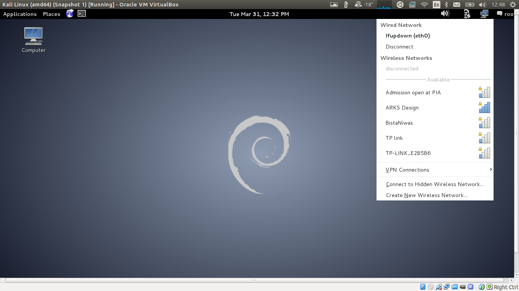Screen dimensions: 519x291
Task: Click the VM horizontal scrollbar
Action: click(255, 280)
